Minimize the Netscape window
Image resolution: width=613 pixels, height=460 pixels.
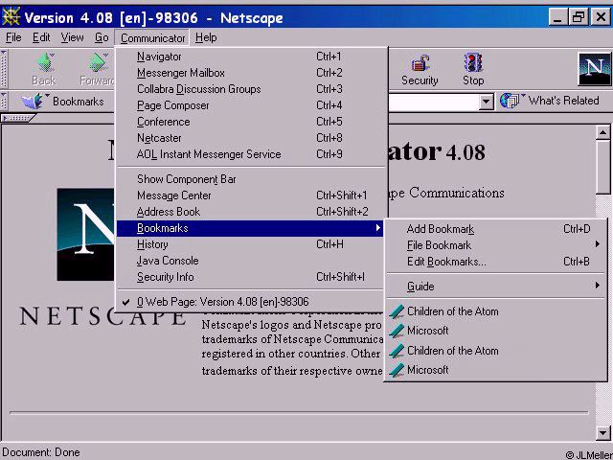tap(557, 17)
